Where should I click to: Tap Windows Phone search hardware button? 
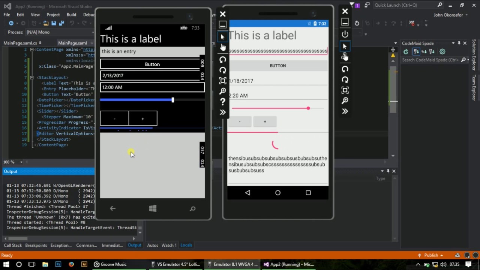[x=192, y=208]
